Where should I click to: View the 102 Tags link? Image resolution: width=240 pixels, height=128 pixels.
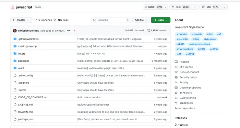(x=61, y=20)
